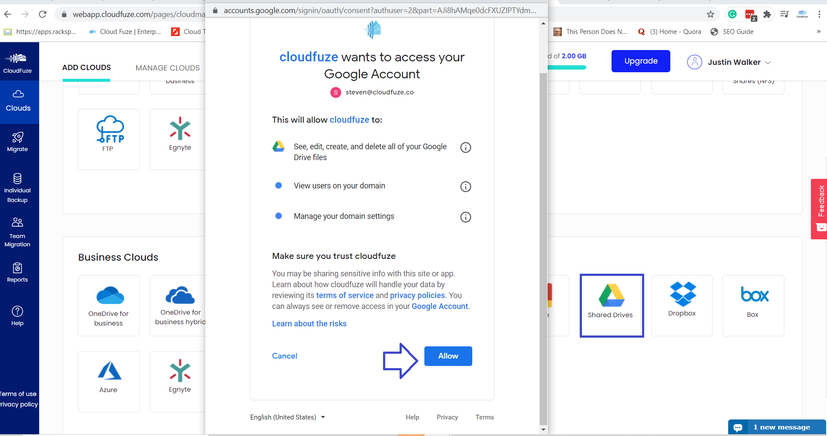Show info for Google Drive files permission
Screen dimensions: 827x436
click(466, 148)
